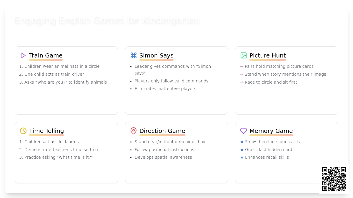Click the pink arrow before 'Pairs hold matching picture cards'

pos(242,67)
